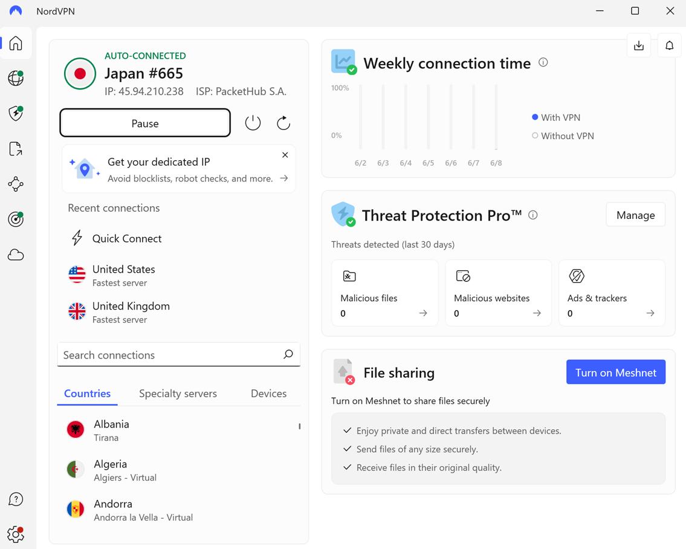
Task: Connect to United Kingdom fastest server
Action: (x=178, y=312)
